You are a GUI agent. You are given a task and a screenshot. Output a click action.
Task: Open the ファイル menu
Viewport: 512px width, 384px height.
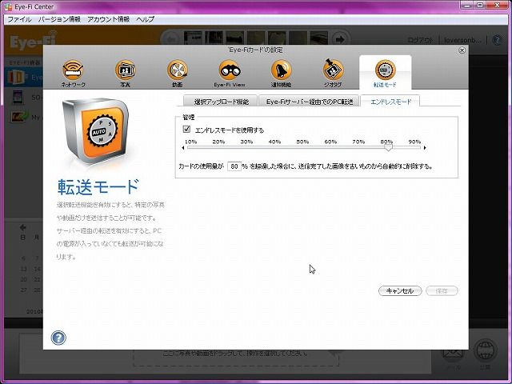tap(19, 19)
